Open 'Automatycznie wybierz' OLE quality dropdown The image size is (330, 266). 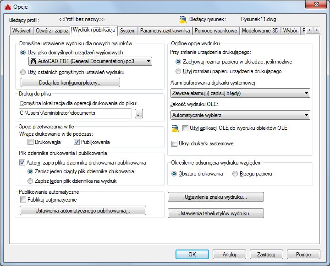pyautogui.click(x=240, y=115)
